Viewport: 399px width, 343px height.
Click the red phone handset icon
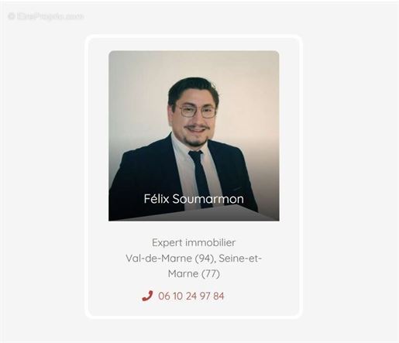coord(147,296)
